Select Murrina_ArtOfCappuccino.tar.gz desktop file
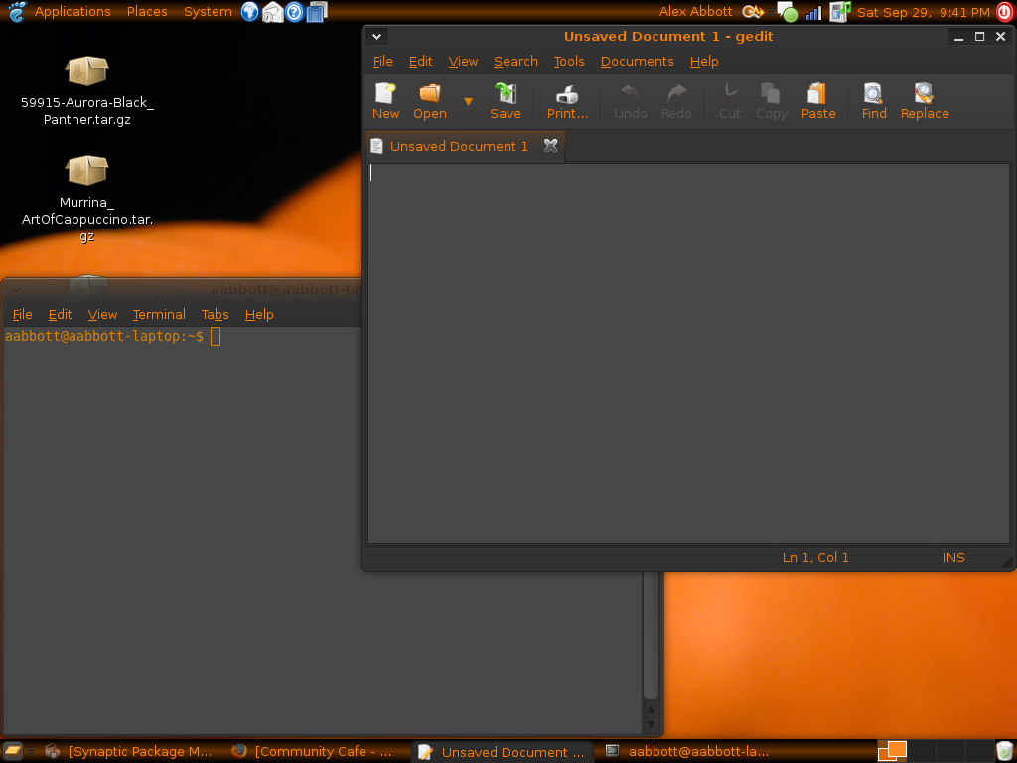Viewport: 1017px width, 763px height. pos(87,198)
